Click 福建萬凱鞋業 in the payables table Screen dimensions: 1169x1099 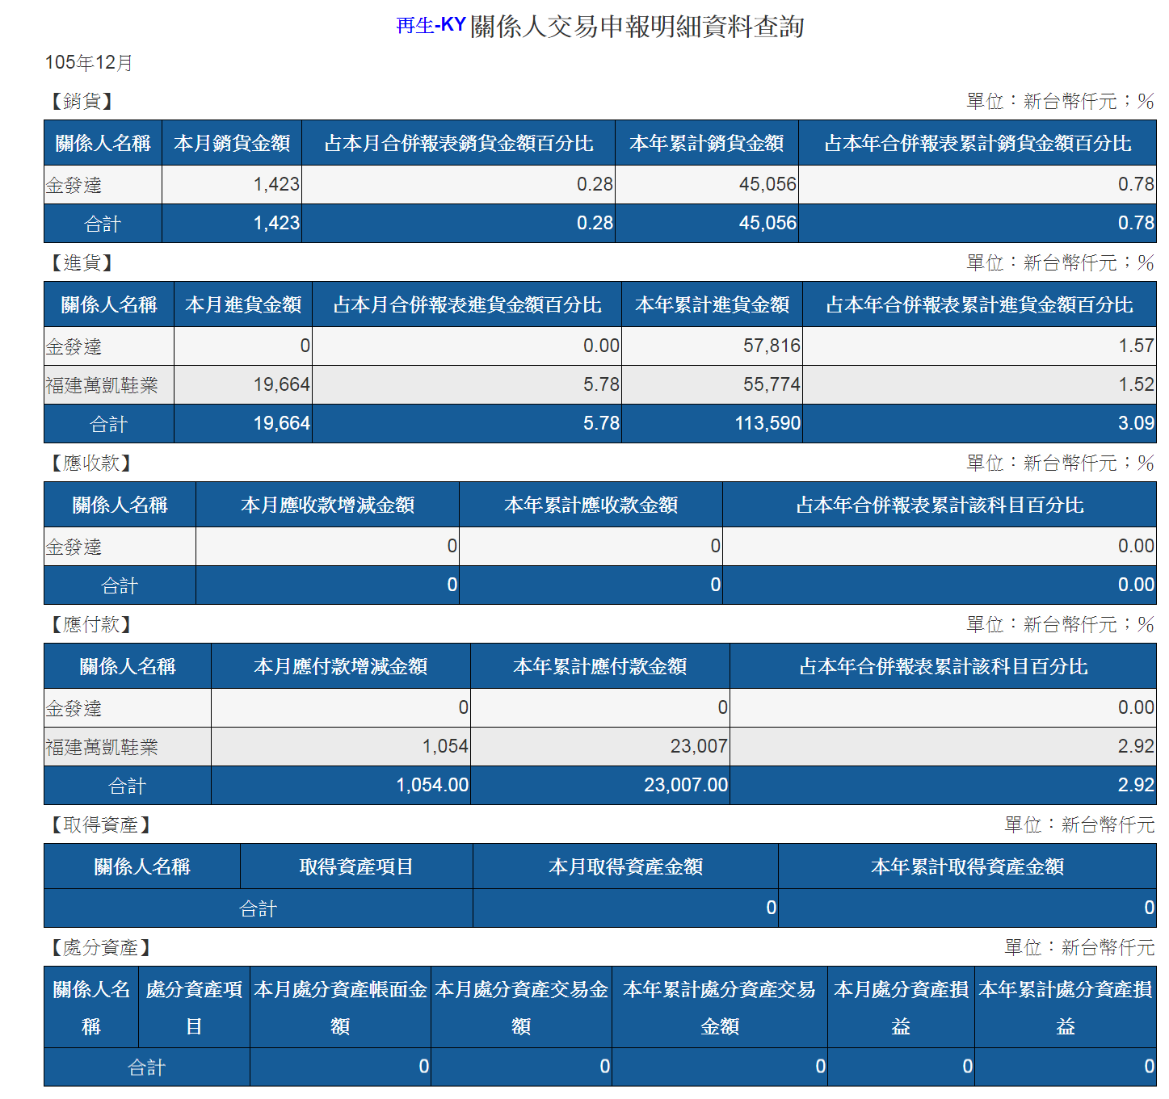pos(102,747)
